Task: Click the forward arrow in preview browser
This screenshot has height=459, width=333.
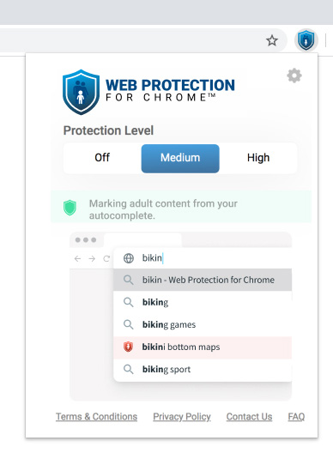Action: pos(92,258)
